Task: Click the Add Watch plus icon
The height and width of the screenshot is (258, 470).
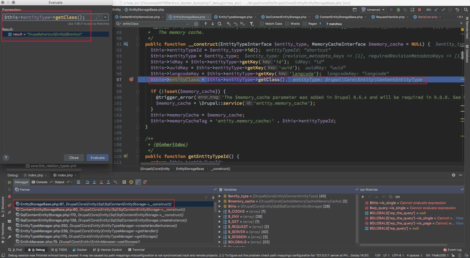Action: coord(362,197)
